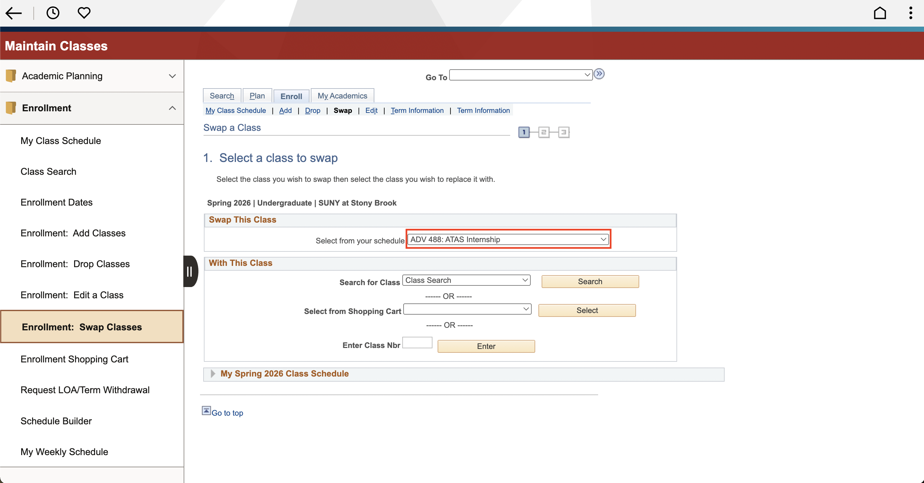Viewport: 924px width, 483px height.
Task: Click the Academic Planning folder icon
Action: pos(11,76)
